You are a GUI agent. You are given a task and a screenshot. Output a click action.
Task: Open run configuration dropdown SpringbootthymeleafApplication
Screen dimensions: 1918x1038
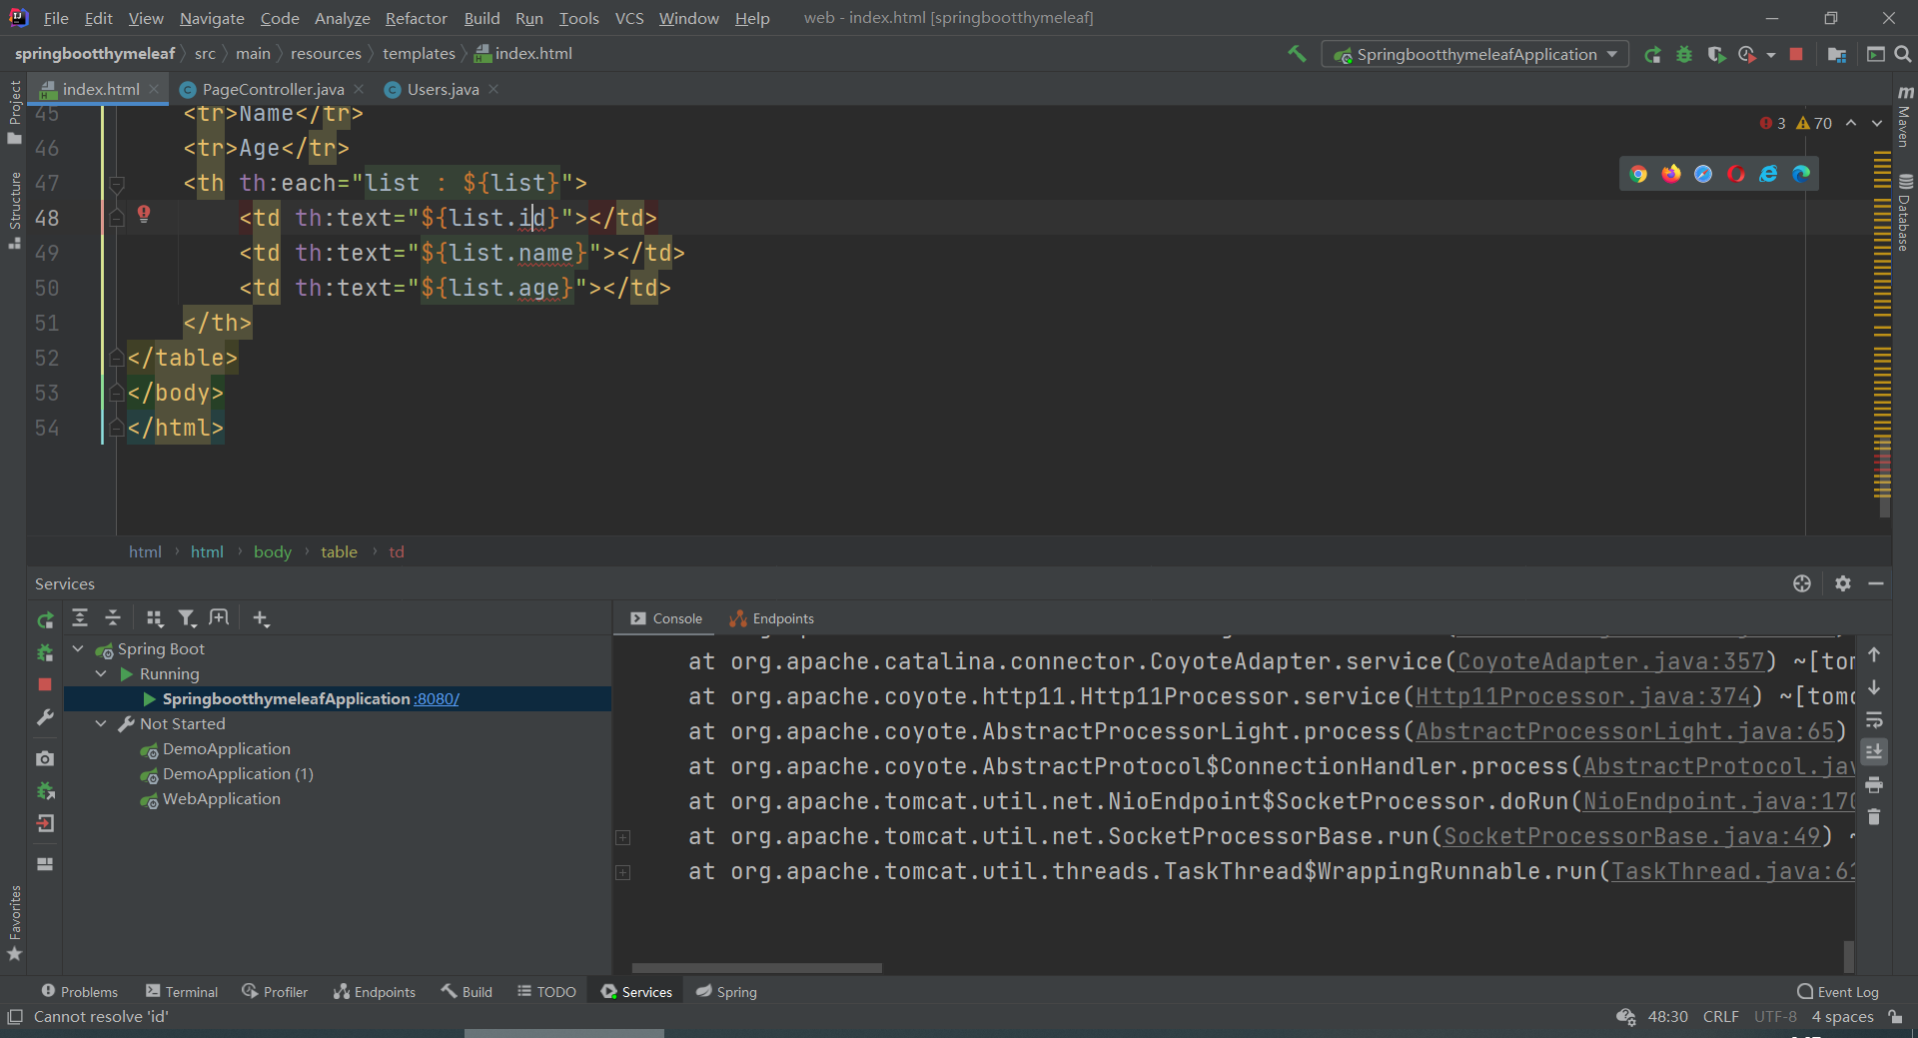point(1475,54)
